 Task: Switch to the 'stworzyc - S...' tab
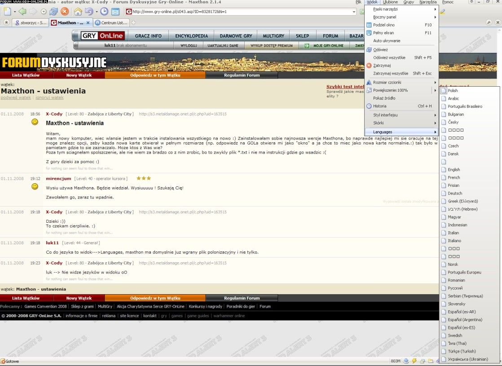click(31, 23)
